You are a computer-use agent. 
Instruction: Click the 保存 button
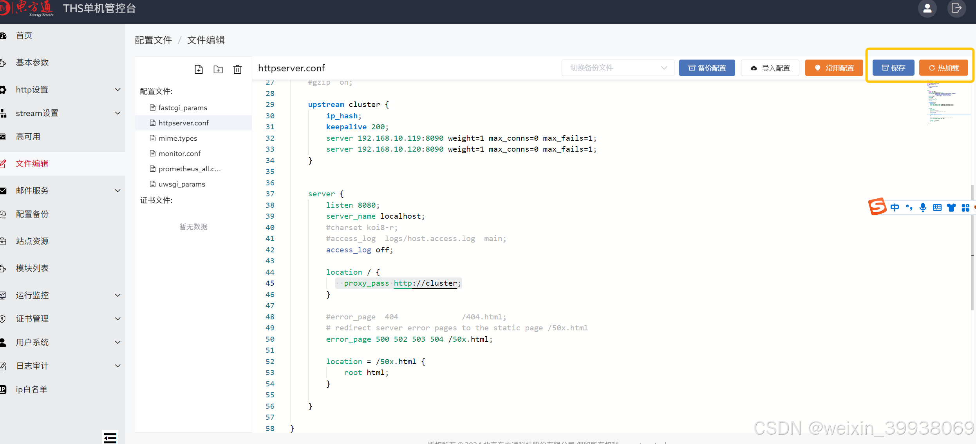893,68
